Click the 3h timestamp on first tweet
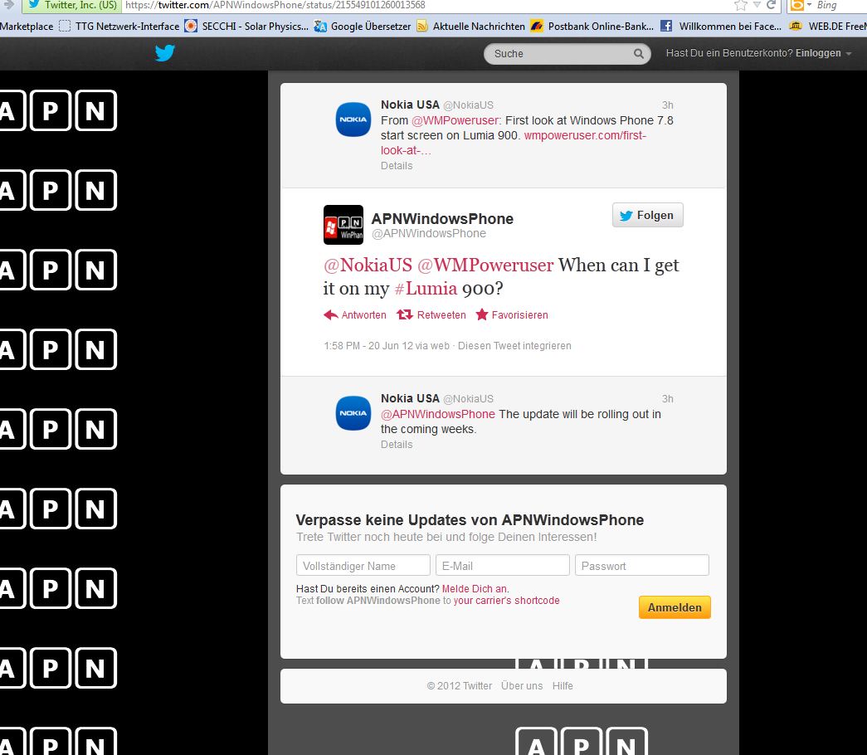 [667, 105]
